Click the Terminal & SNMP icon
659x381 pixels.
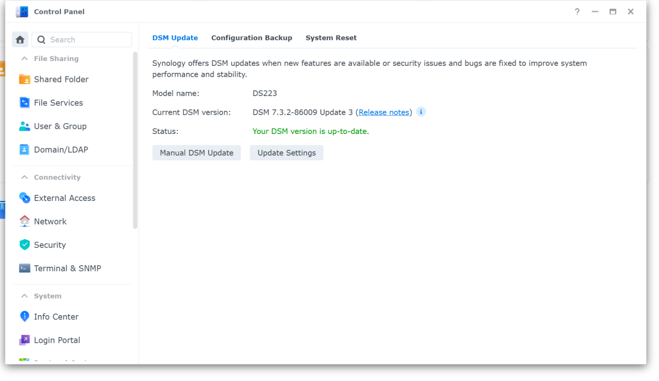25,268
